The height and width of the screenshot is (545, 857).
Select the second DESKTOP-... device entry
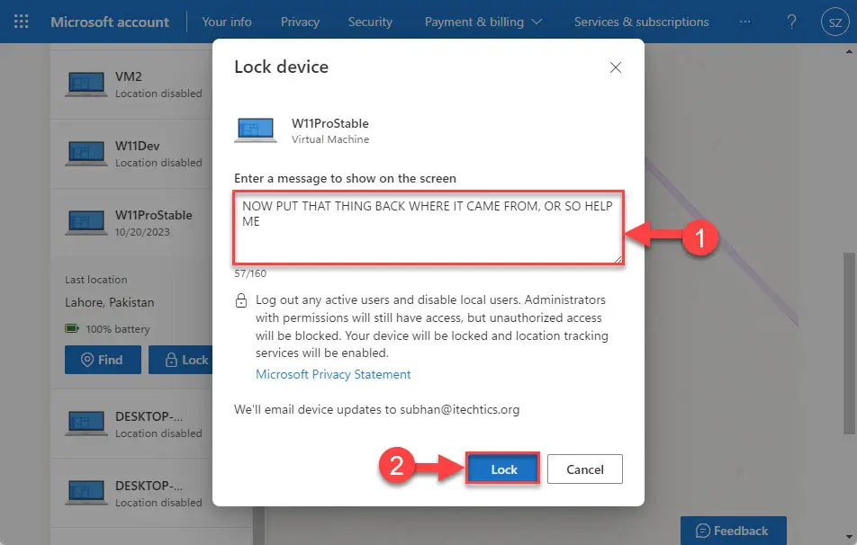click(149, 486)
